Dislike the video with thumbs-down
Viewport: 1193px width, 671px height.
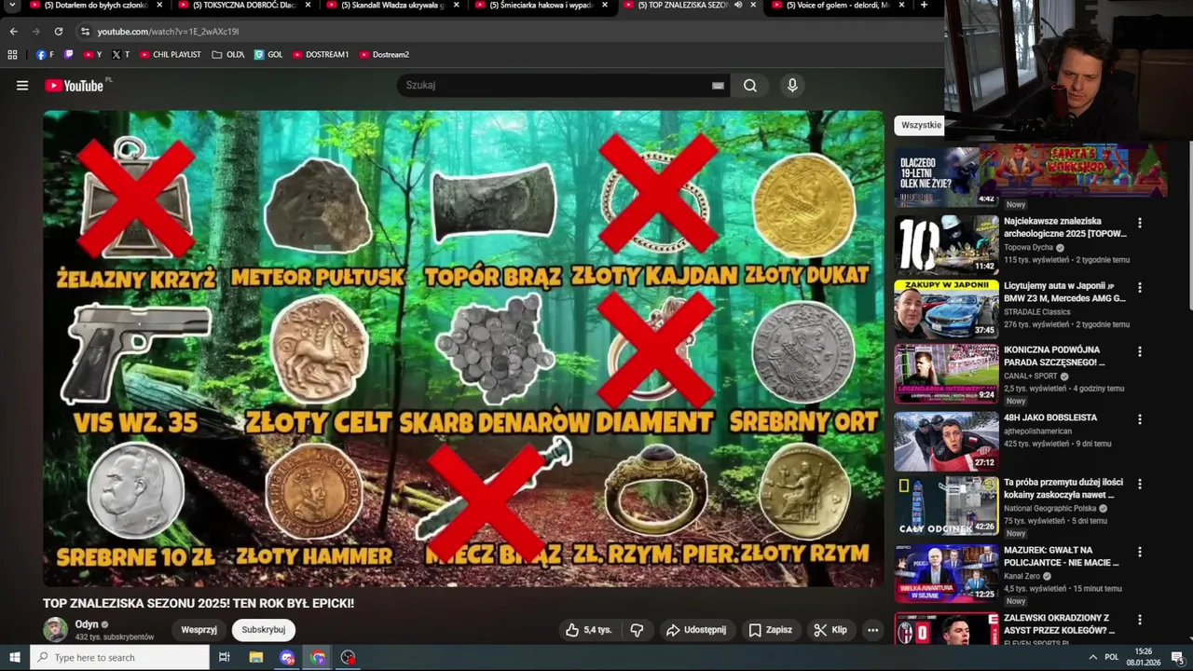pos(638,630)
